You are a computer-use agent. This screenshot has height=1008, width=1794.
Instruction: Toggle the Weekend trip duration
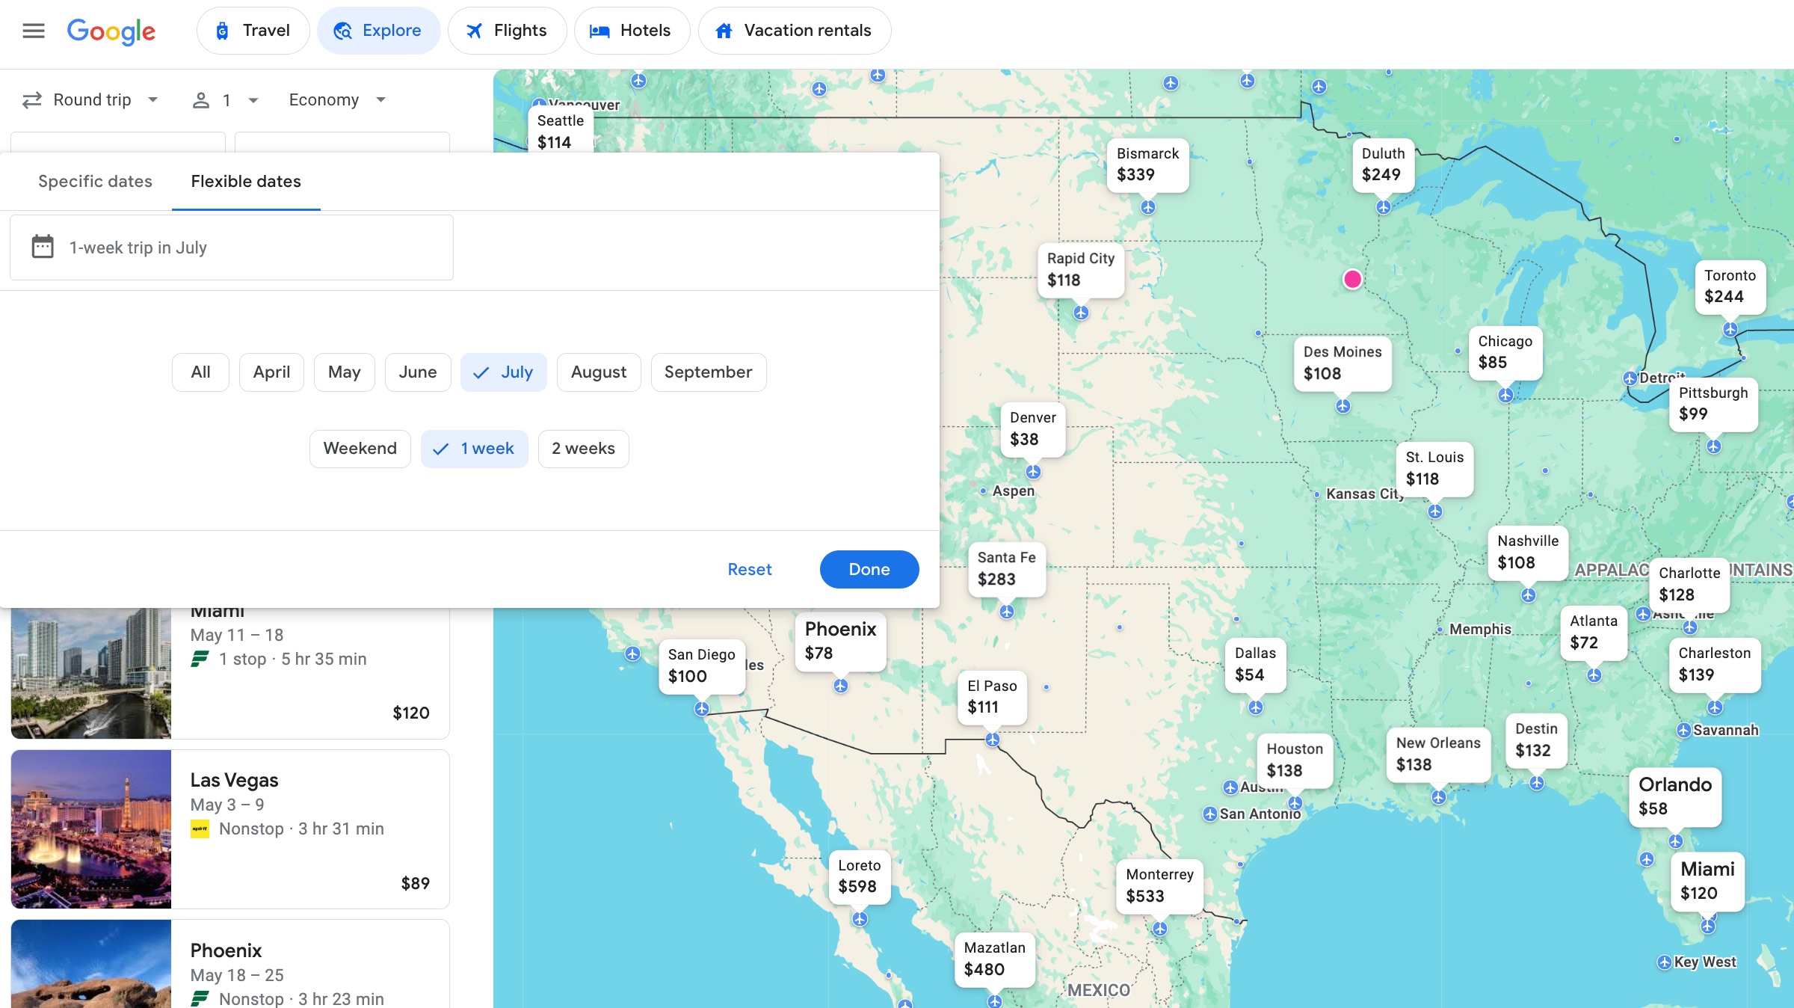pyautogui.click(x=360, y=449)
